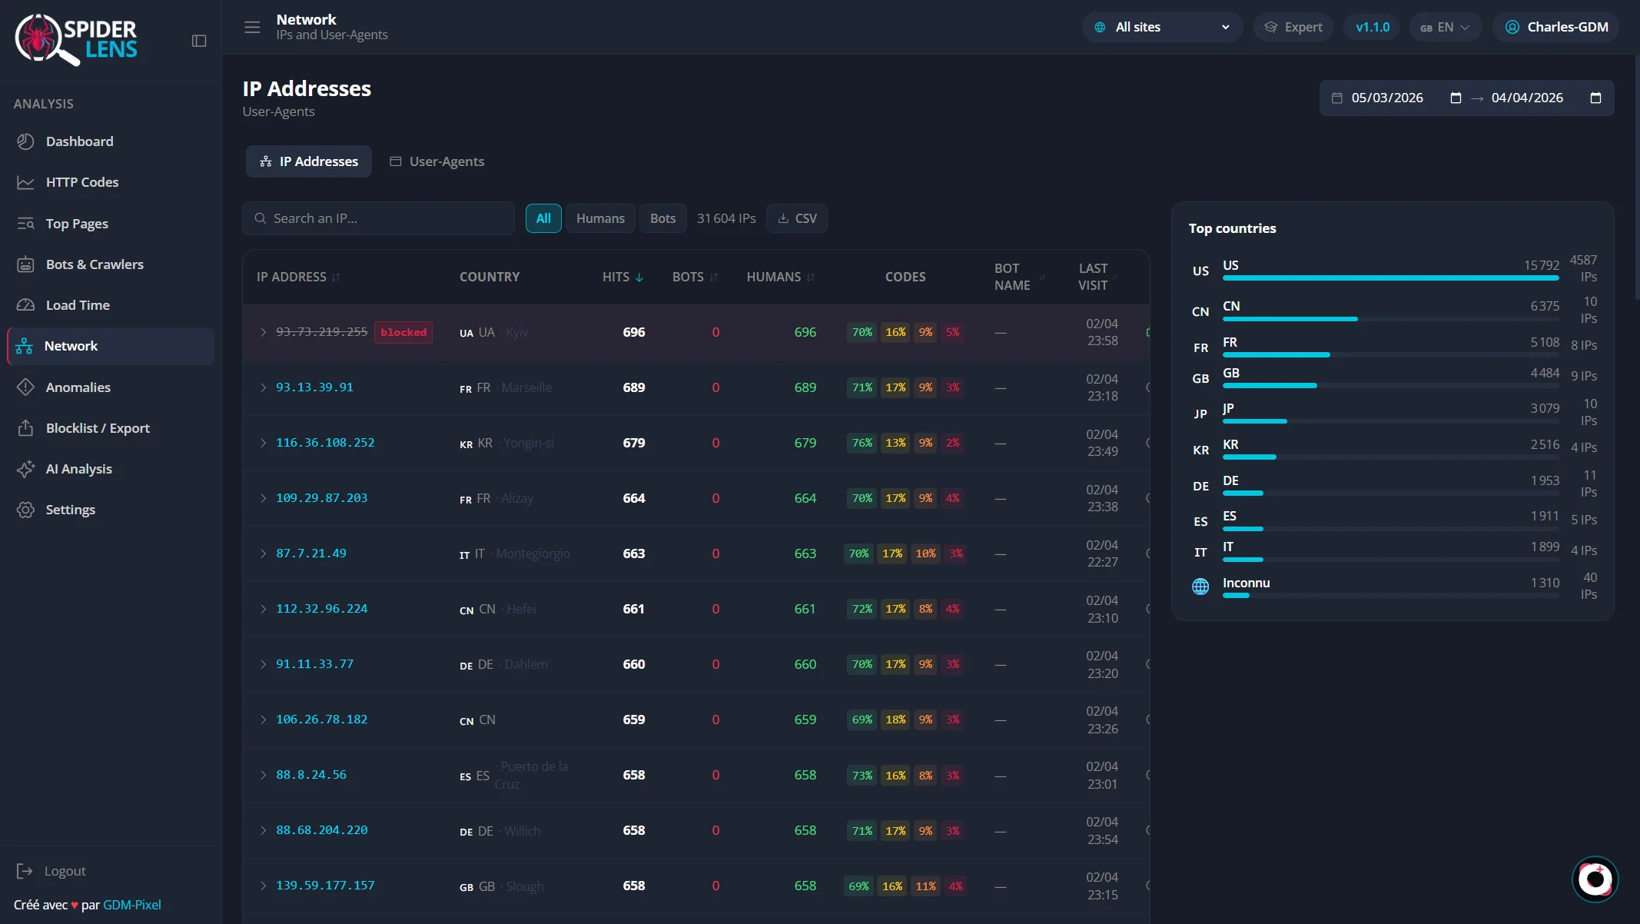This screenshot has height=924, width=1640.
Task: Open the Anomalies page
Action: (78, 387)
